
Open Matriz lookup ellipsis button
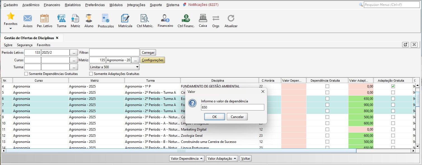point(135,60)
